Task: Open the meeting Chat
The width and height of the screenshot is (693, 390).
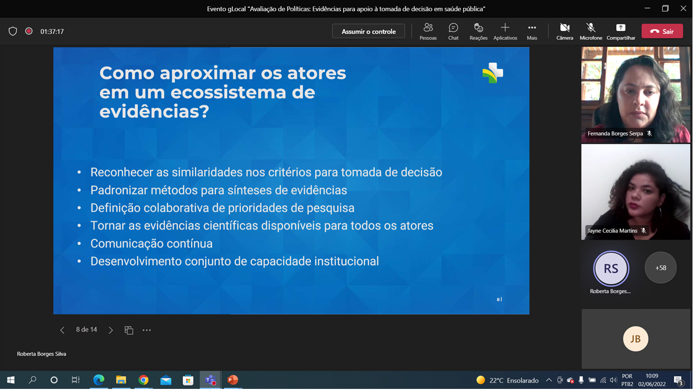Action: click(x=453, y=31)
